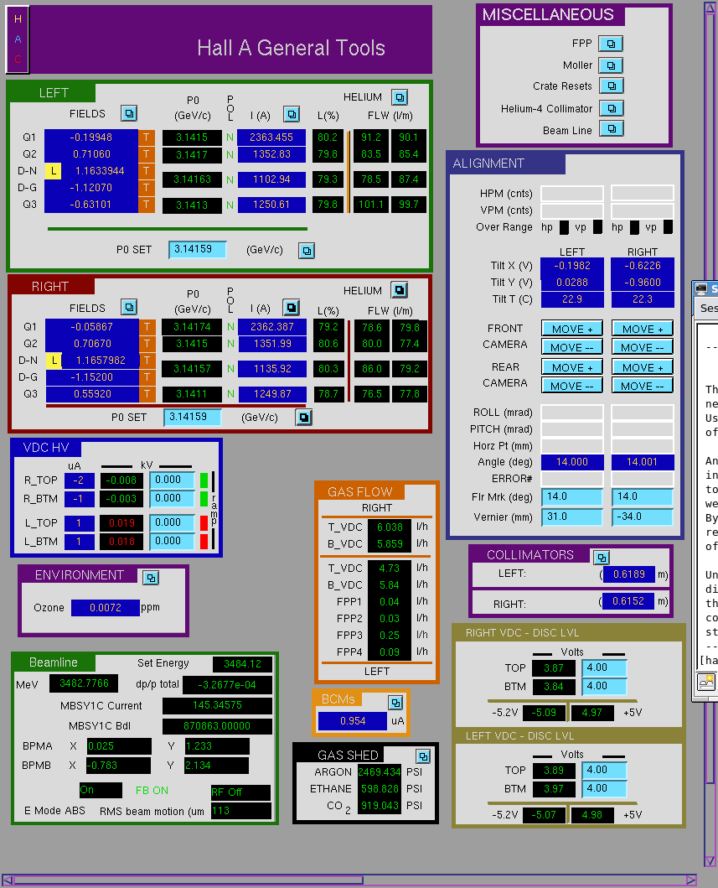
Task: Click the LEFT collimator 0.6189 value
Action: (x=628, y=574)
